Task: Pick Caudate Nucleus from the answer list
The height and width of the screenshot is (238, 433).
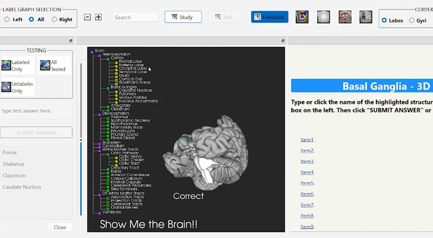Action: 22,187
